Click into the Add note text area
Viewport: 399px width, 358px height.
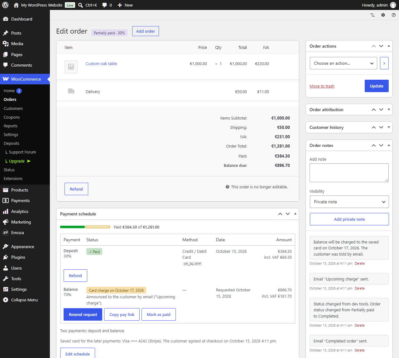pyautogui.click(x=349, y=173)
